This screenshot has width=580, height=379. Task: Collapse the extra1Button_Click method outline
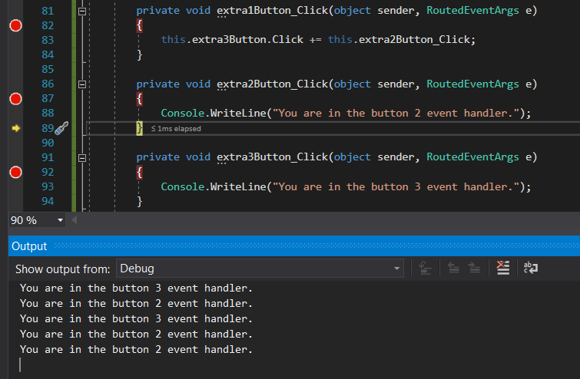pos(82,12)
